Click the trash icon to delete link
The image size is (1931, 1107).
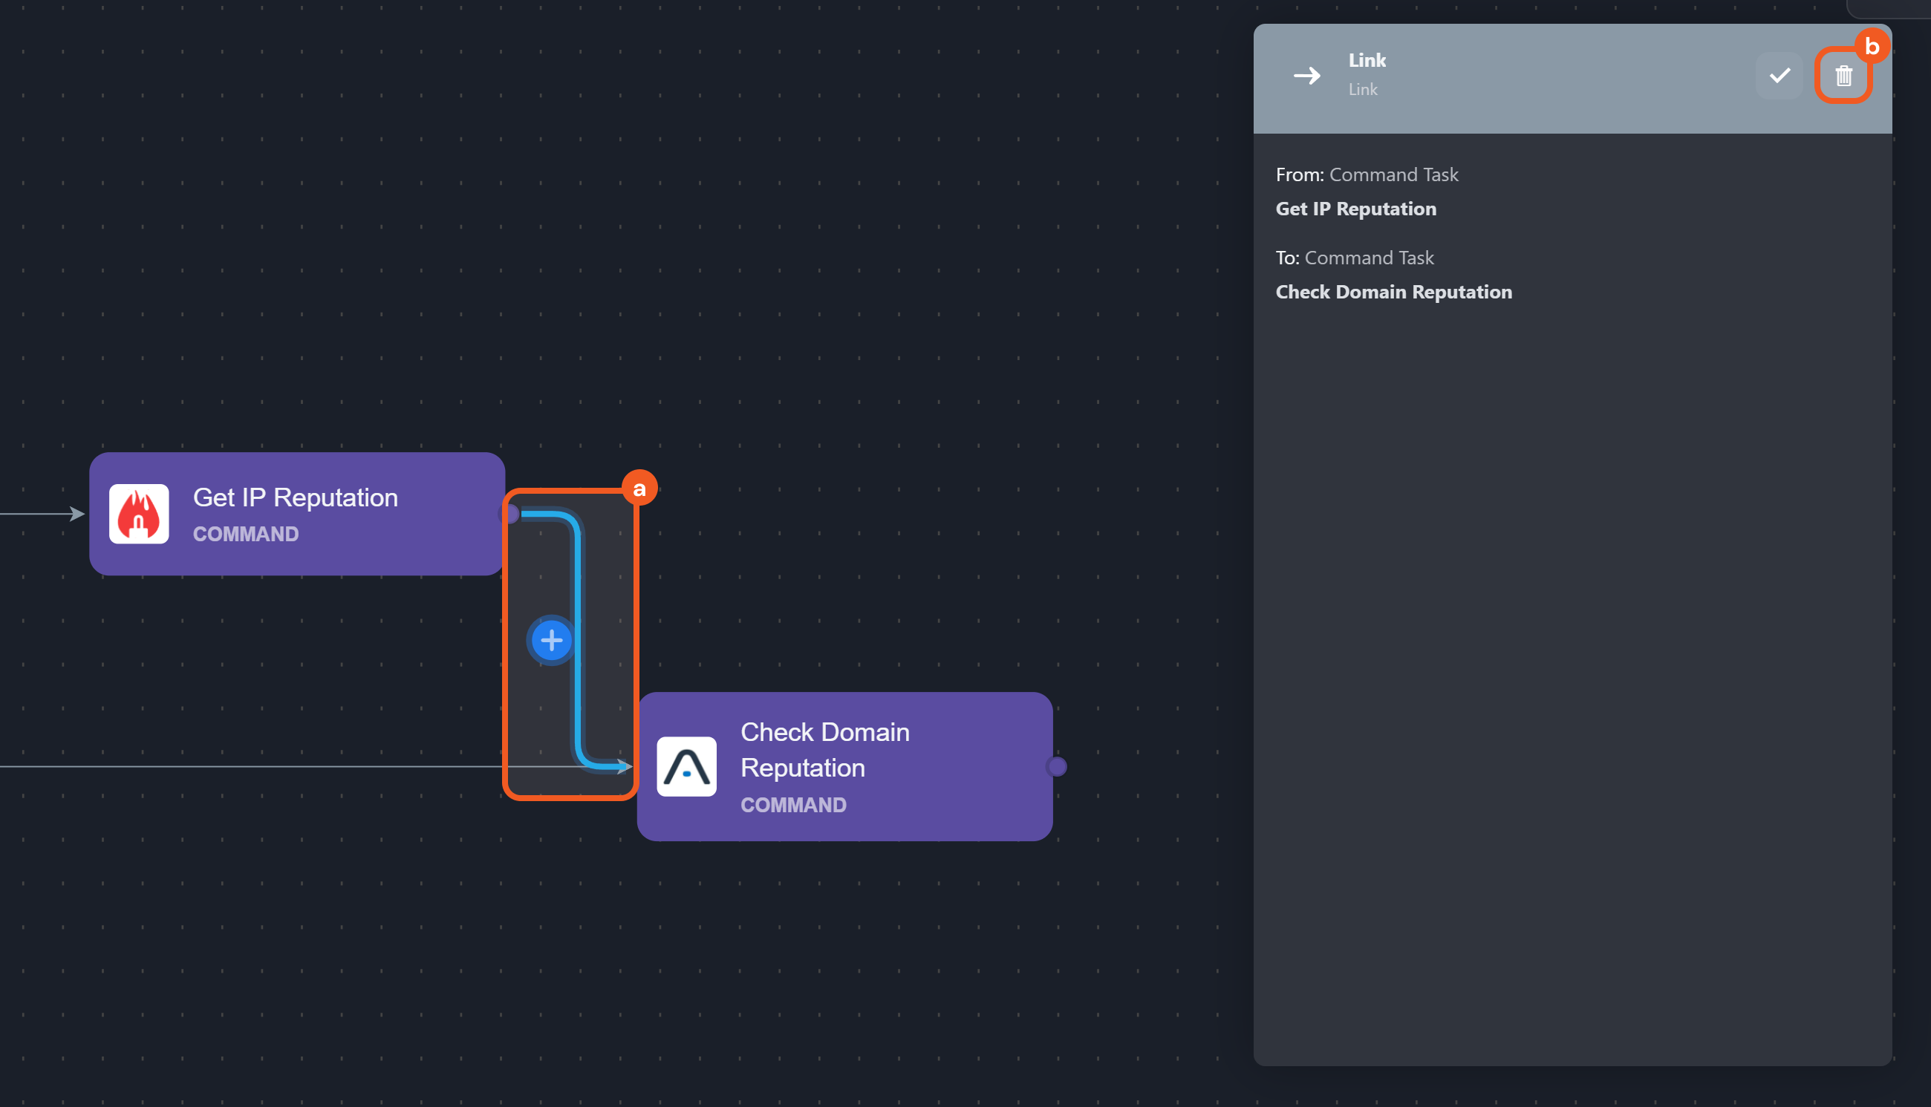[1843, 75]
